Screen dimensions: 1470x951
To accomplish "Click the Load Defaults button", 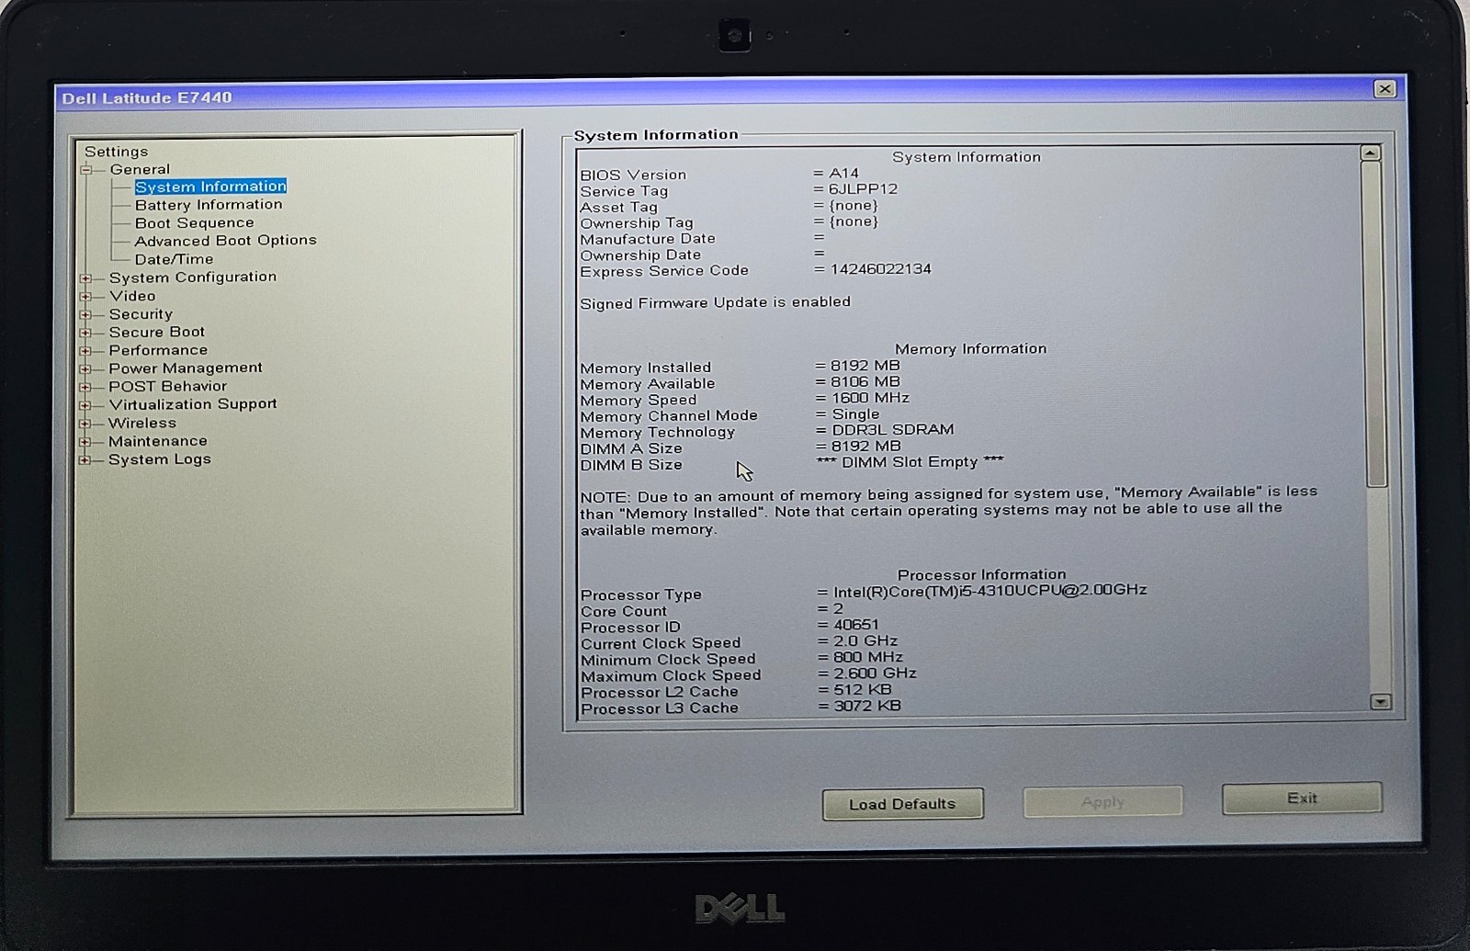I will [902, 804].
